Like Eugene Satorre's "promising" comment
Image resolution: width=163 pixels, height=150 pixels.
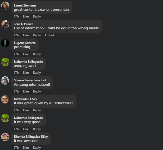point(26,54)
